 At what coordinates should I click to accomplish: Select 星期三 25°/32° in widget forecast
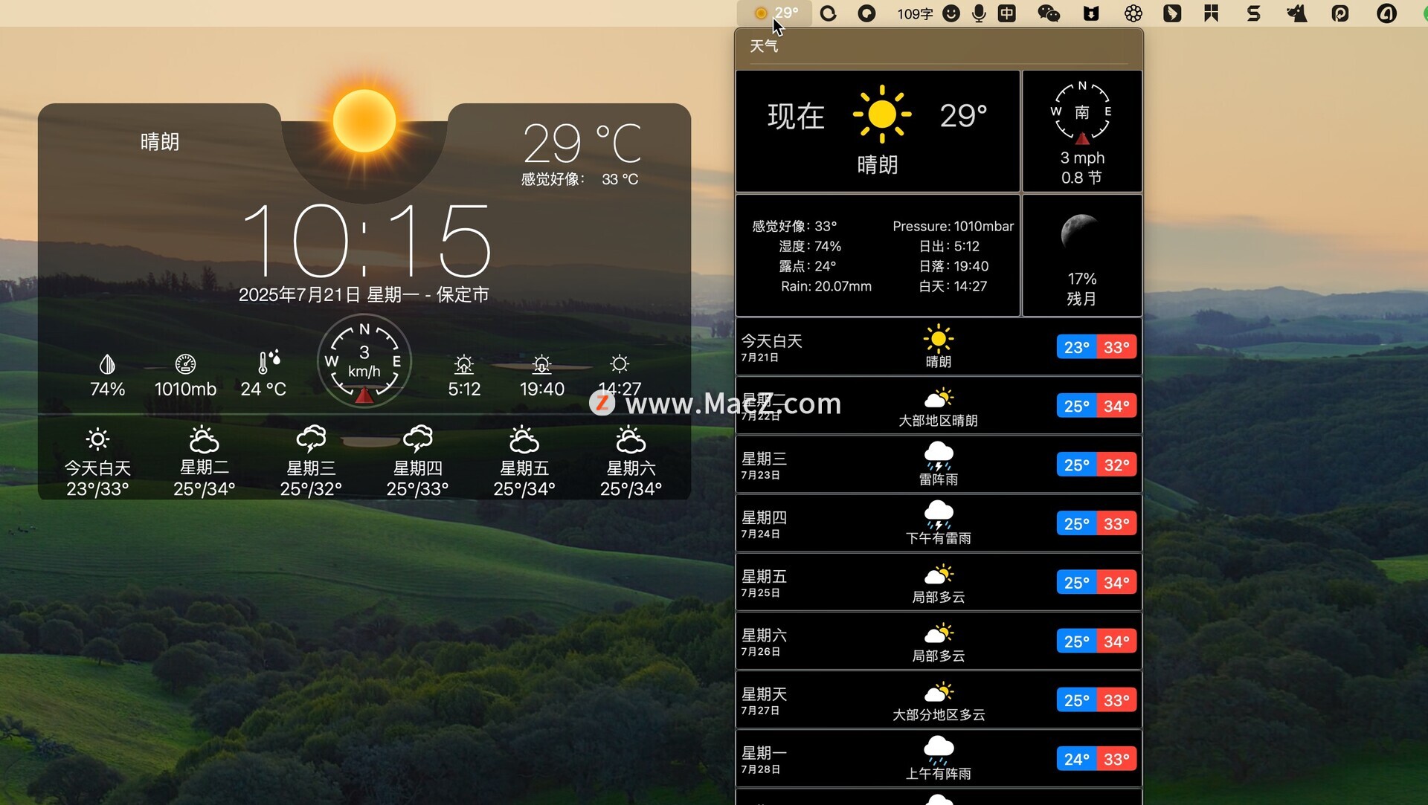click(x=311, y=462)
